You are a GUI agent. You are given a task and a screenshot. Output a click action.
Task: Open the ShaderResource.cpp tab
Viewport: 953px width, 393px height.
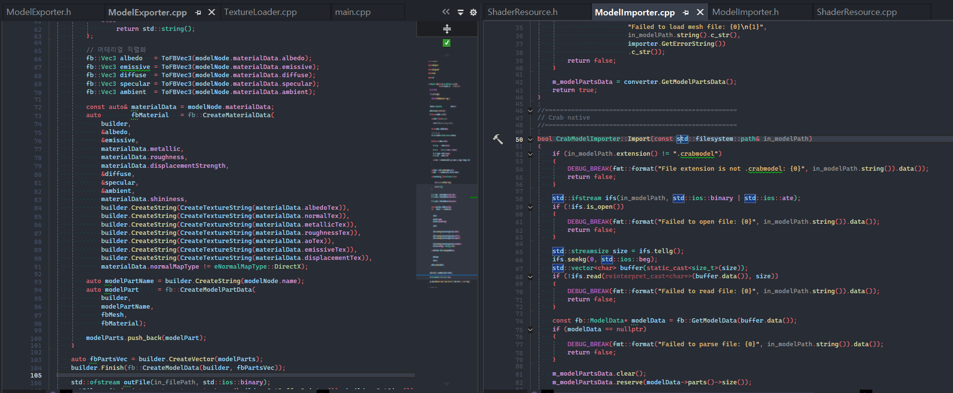point(856,12)
